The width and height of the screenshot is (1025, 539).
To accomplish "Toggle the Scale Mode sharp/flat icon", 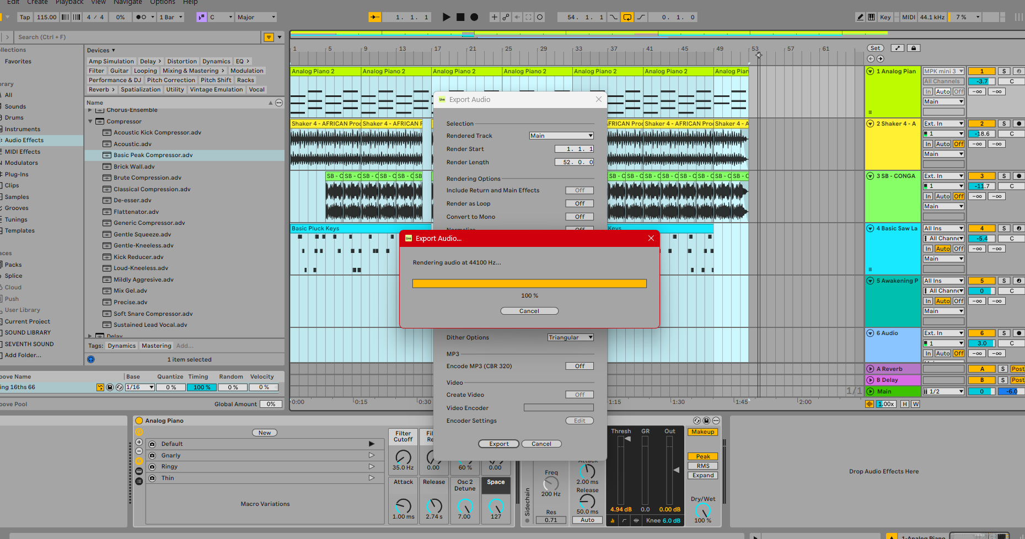I will coord(201,17).
